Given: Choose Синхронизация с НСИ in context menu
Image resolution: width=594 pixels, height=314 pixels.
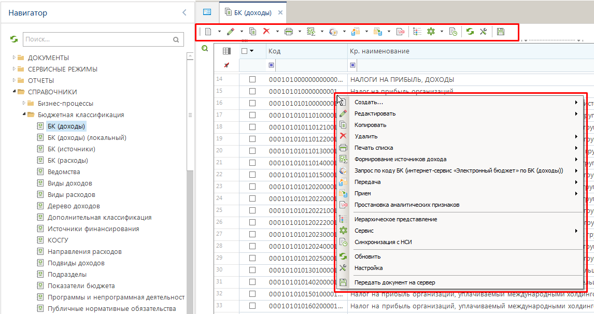Looking at the screenshot, I should click(x=460, y=242).
